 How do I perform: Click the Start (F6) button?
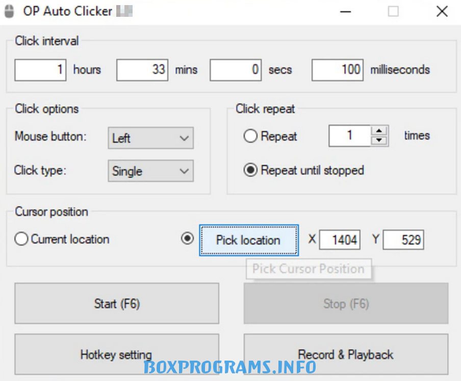tap(117, 304)
